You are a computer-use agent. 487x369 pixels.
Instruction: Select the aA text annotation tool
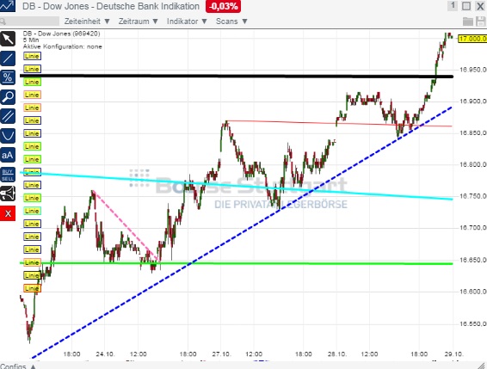pos(8,155)
